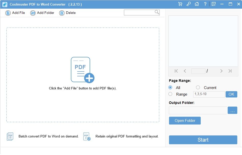The height and width of the screenshot is (155, 242).
Task: Click Delete in the toolbar
Action: click(68, 13)
